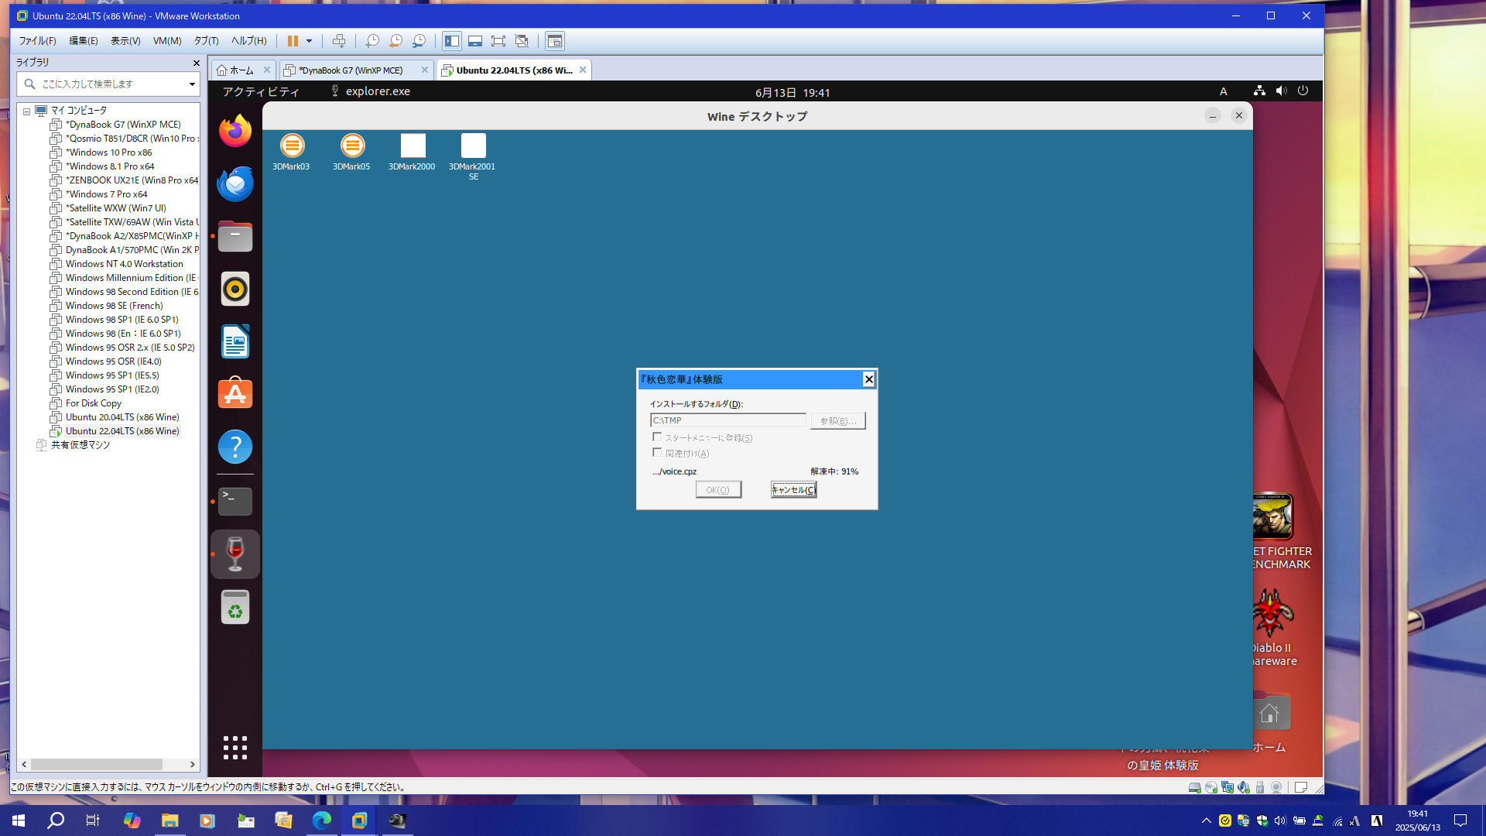Click the Wine icon in the dock
Image resolution: width=1486 pixels, height=836 pixels.
coord(235,554)
